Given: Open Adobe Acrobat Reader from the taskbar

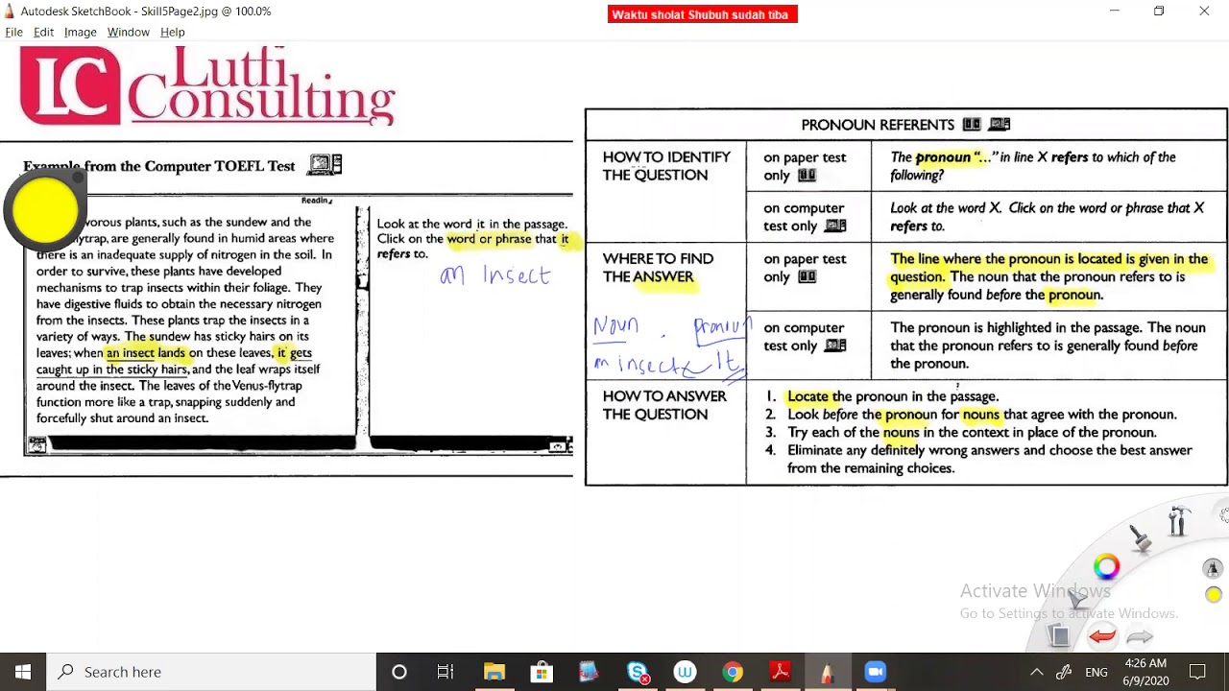Looking at the screenshot, I should pos(780,672).
